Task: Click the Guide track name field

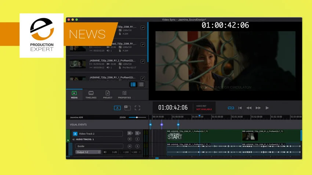Action: point(99,146)
